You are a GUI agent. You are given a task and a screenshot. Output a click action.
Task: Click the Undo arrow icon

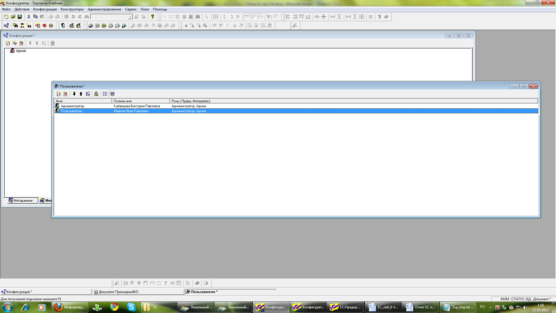73,17
